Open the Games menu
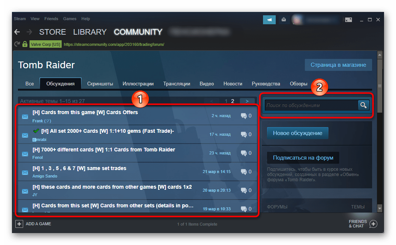Viewport: 396px width, 245px height. click(x=70, y=19)
